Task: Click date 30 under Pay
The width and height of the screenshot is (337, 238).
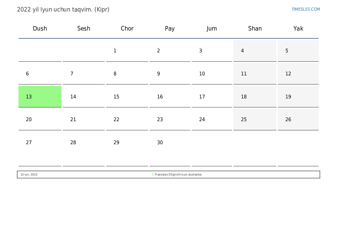Action: tap(170, 142)
